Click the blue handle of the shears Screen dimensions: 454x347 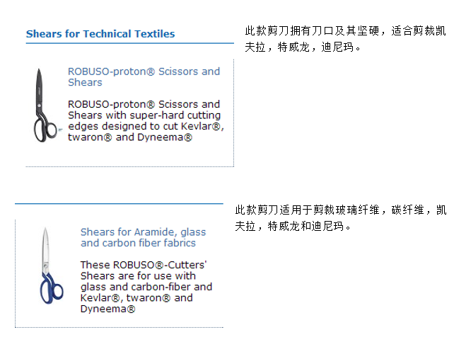click(50, 288)
